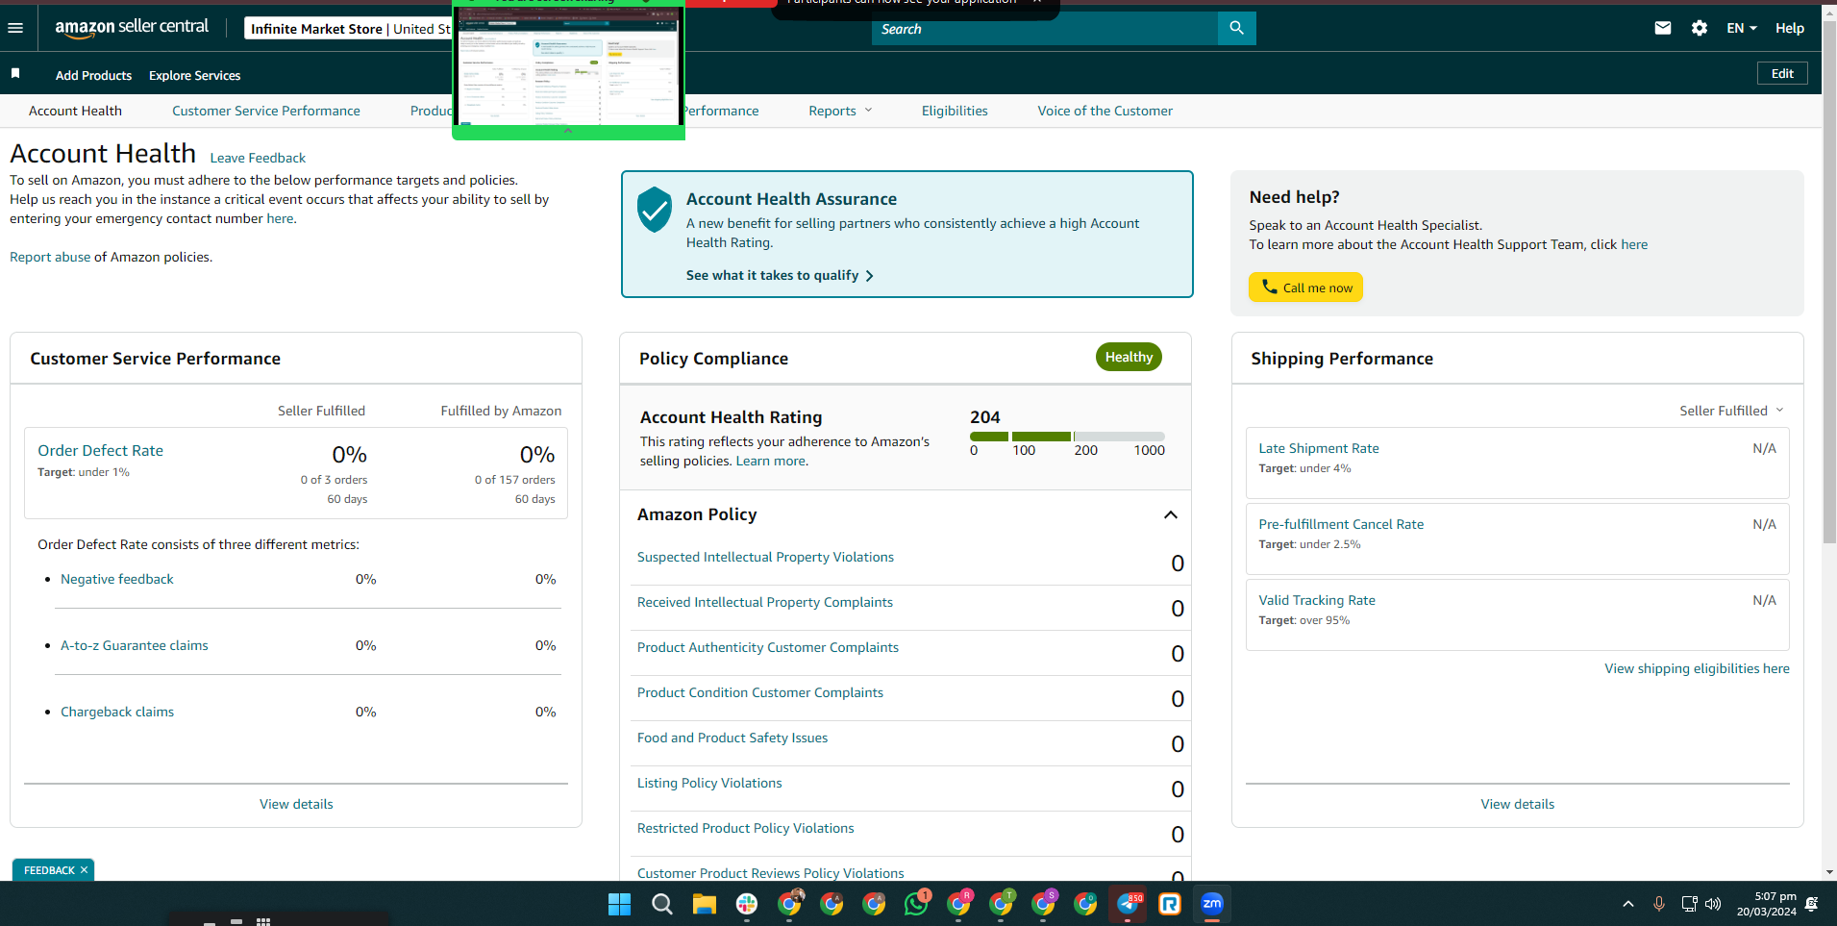Image resolution: width=1837 pixels, height=926 pixels.
Task: Show hidden system tray icons
Action: 1627,904
